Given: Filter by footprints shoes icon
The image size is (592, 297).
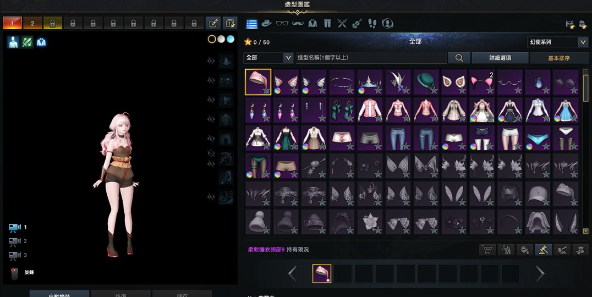Looking at the screenshot, I should [x=372, y=24].
